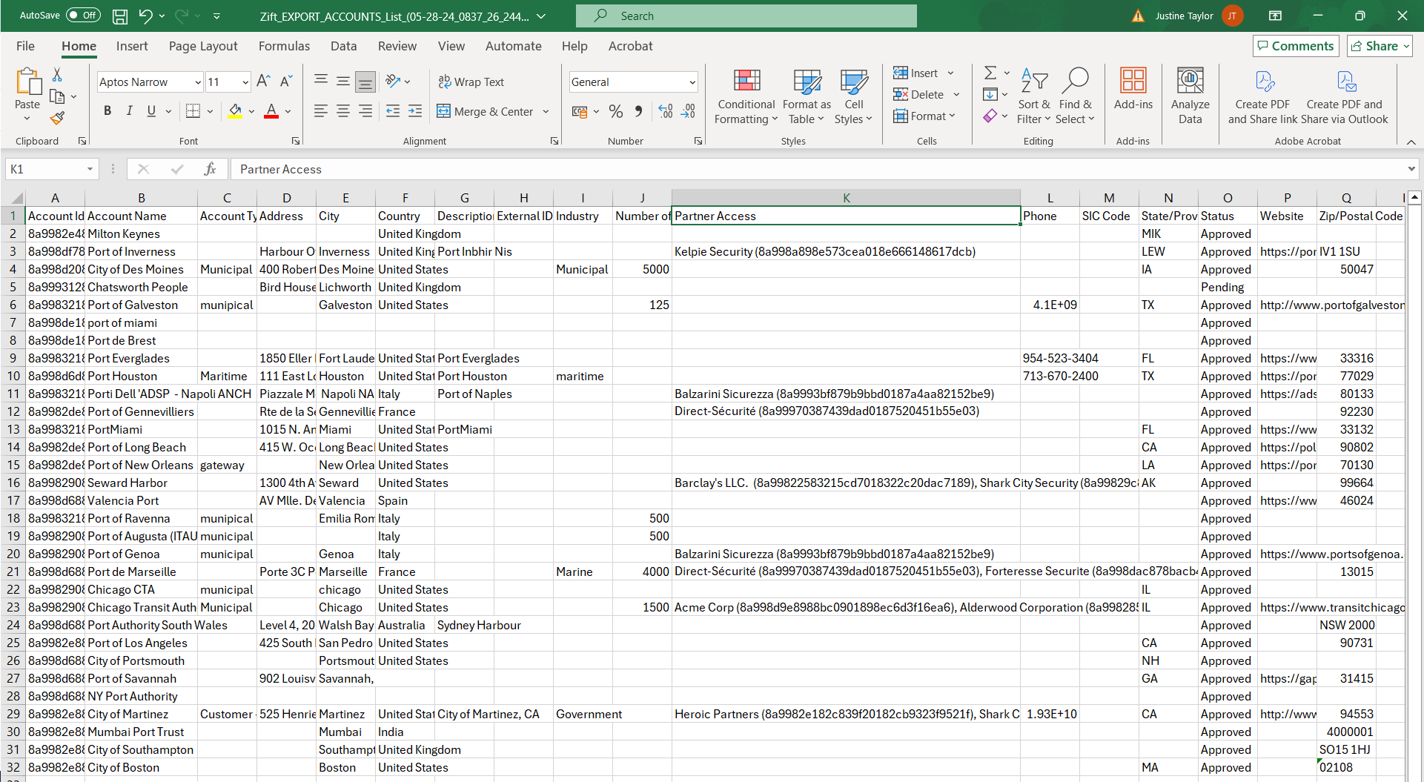Click the Search box in title bar

tap(746, 16)
